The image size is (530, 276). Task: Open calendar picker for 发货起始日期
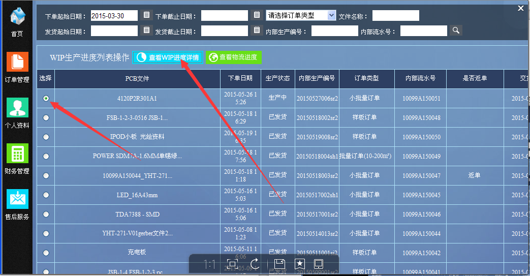[x=146, y=30]
